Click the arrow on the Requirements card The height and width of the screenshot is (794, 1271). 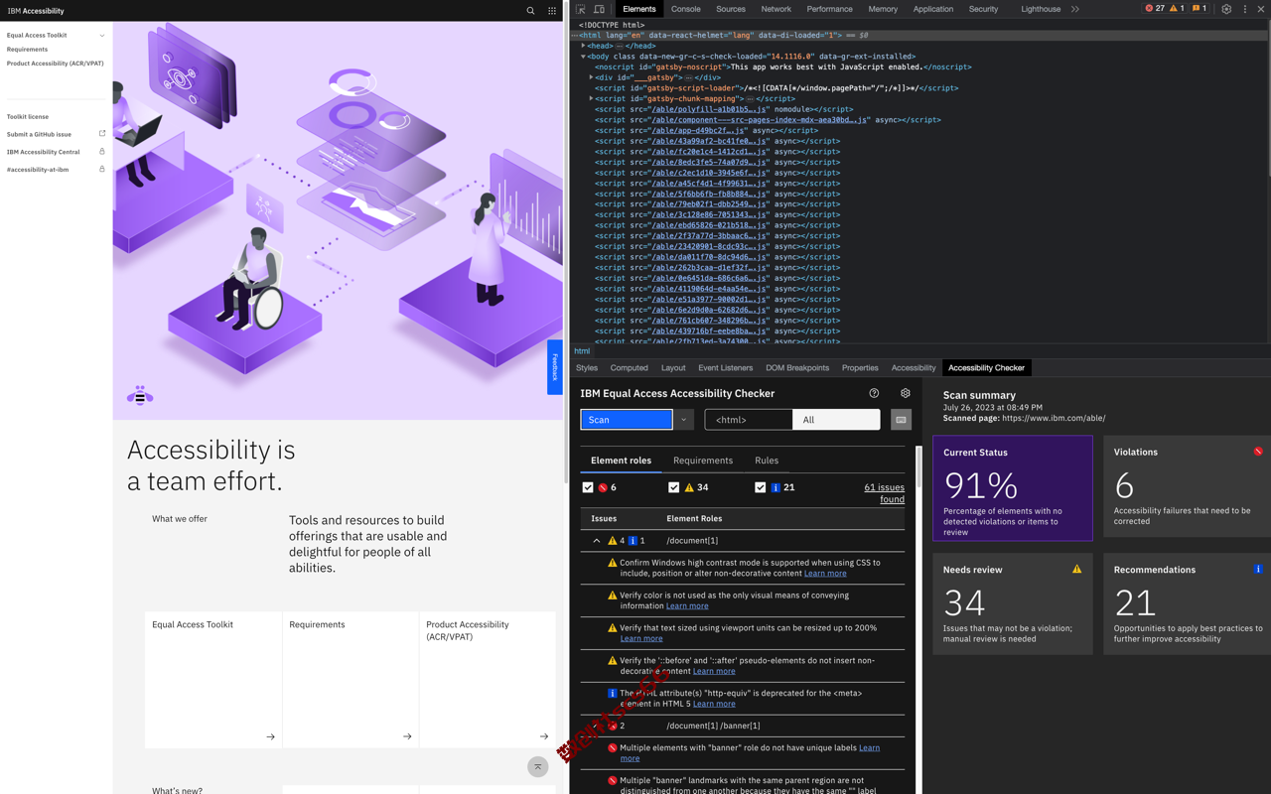pos(407,736)
